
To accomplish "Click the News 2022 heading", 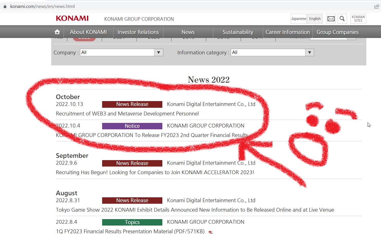I will pyautogui.click(x=209, y=80).
